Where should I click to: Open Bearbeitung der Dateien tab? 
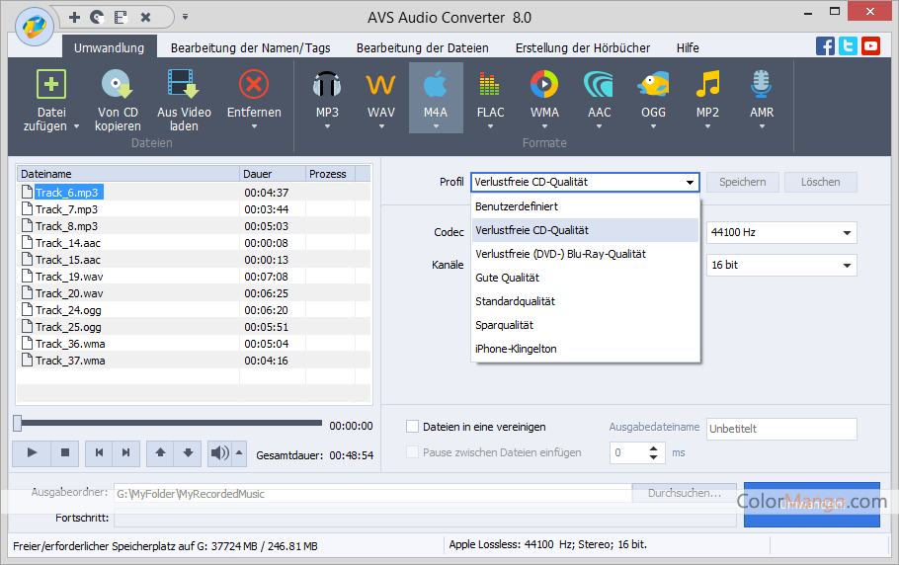(x=423, y=48)
